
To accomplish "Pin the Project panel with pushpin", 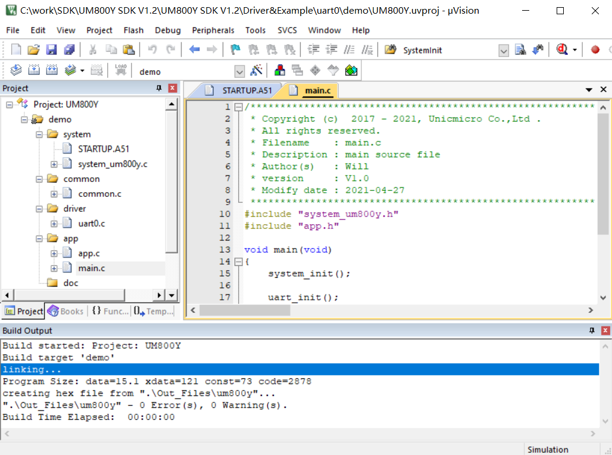I will (159, 88).
